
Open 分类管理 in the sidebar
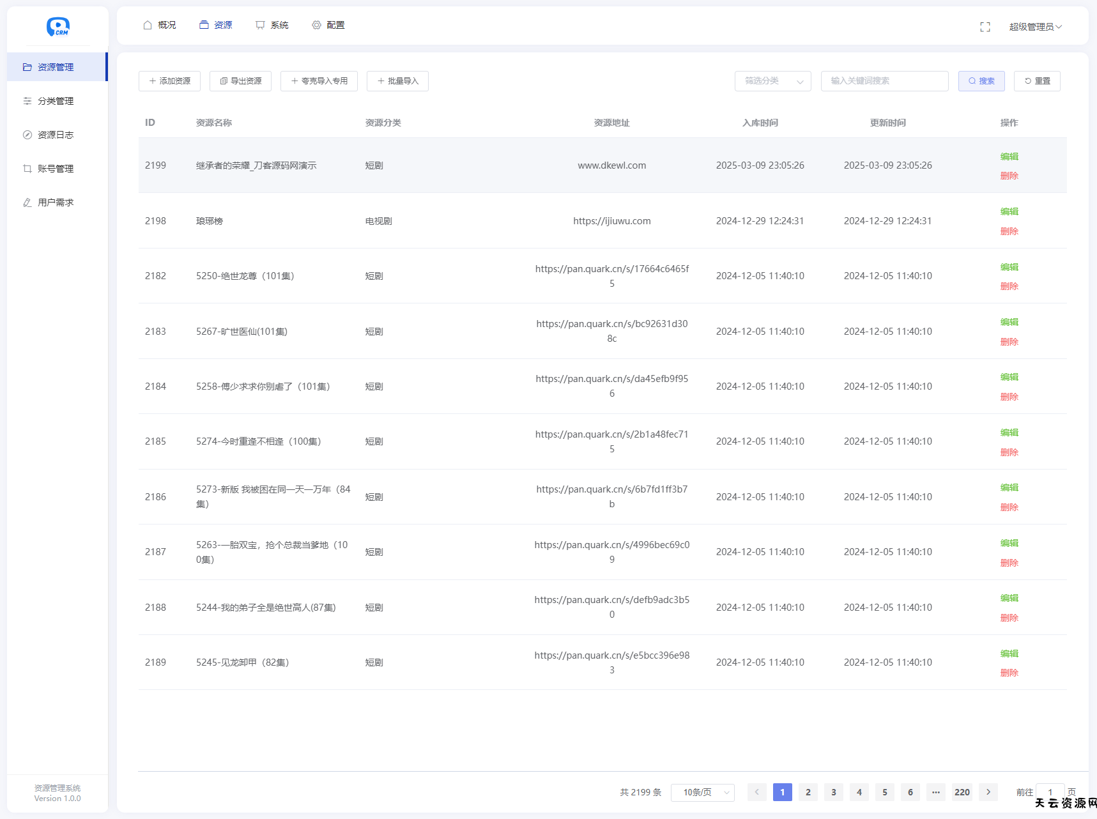point(56,101)
